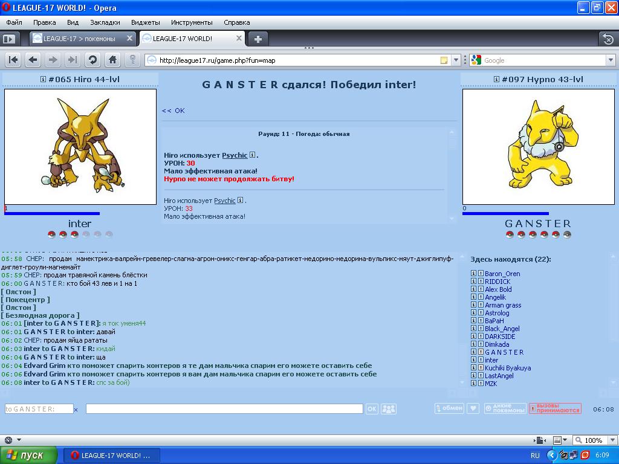Viewport: 619px width, 464px height.
Task: Click GANSTER's blue HP bar
Action: (506, 213)
